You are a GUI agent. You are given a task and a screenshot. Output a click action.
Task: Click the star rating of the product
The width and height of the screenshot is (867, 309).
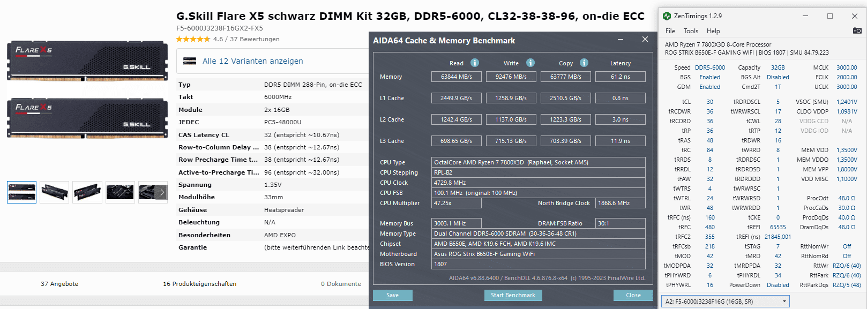[193, 39]
